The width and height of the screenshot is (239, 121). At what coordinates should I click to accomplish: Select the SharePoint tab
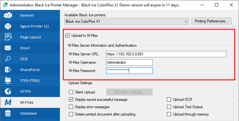point(30,70)
